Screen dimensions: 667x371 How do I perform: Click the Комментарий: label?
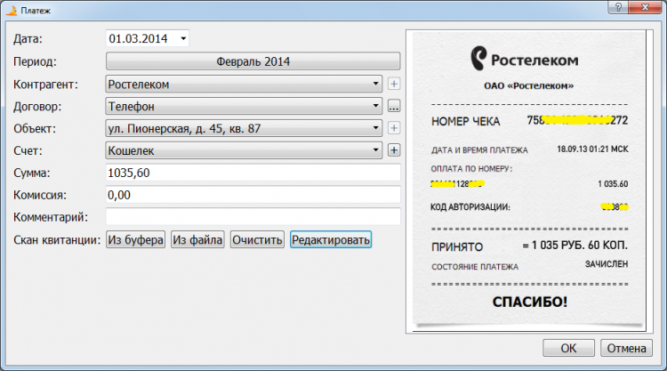[x=51, y=217]
